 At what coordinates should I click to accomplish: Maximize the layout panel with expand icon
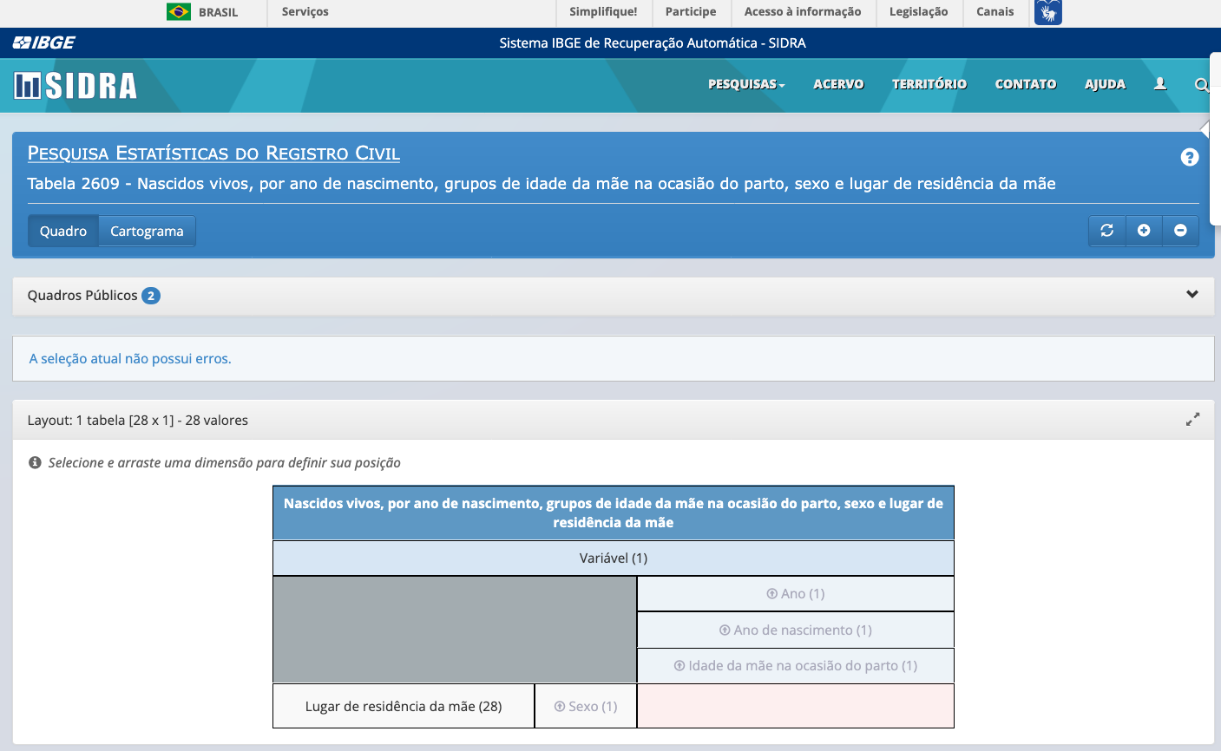(1192, 420)
